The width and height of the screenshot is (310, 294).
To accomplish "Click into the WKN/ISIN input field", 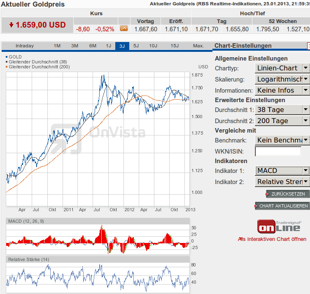I will [x=278, y=152].
